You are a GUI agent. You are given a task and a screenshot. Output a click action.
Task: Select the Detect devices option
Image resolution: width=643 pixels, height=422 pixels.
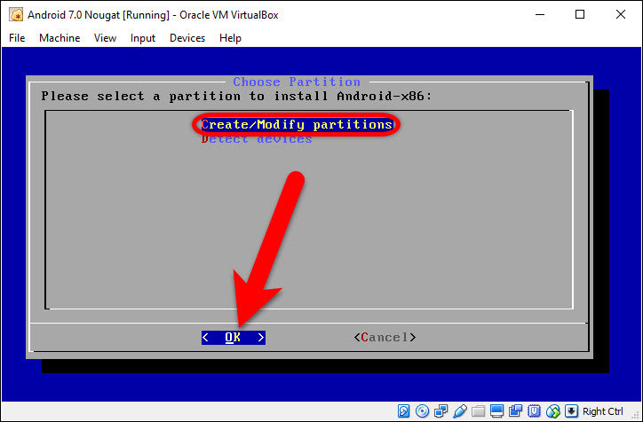(257, 139)
